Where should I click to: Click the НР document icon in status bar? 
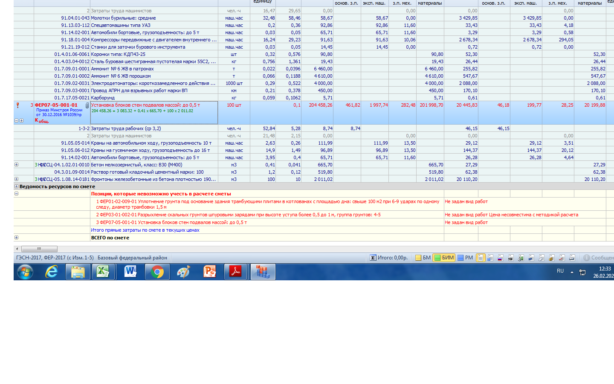click(x=531, y=258)
